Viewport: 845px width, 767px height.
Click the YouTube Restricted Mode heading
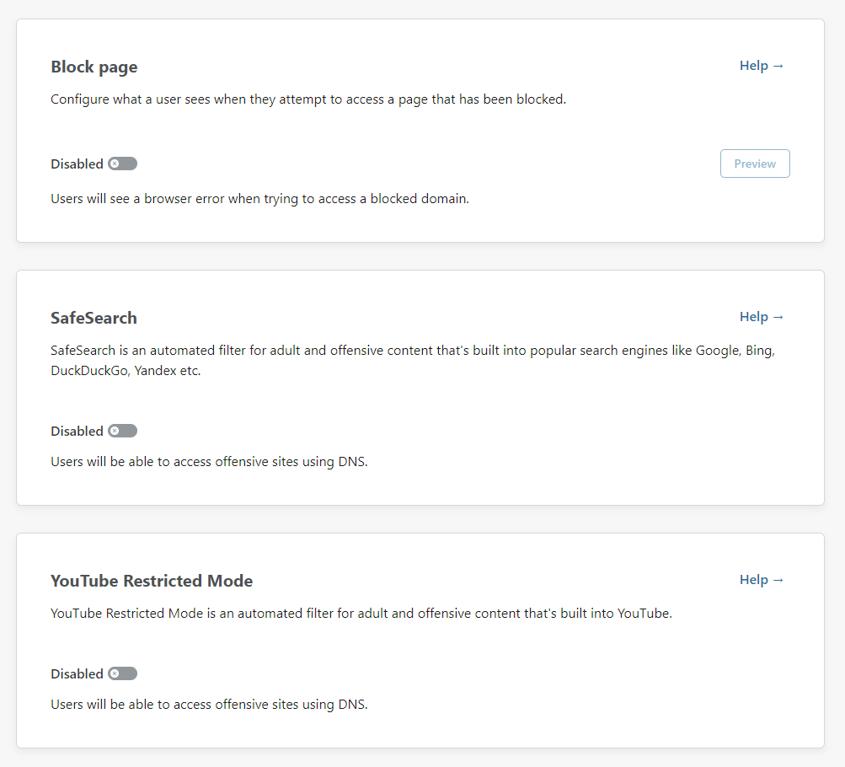(152, 581)
